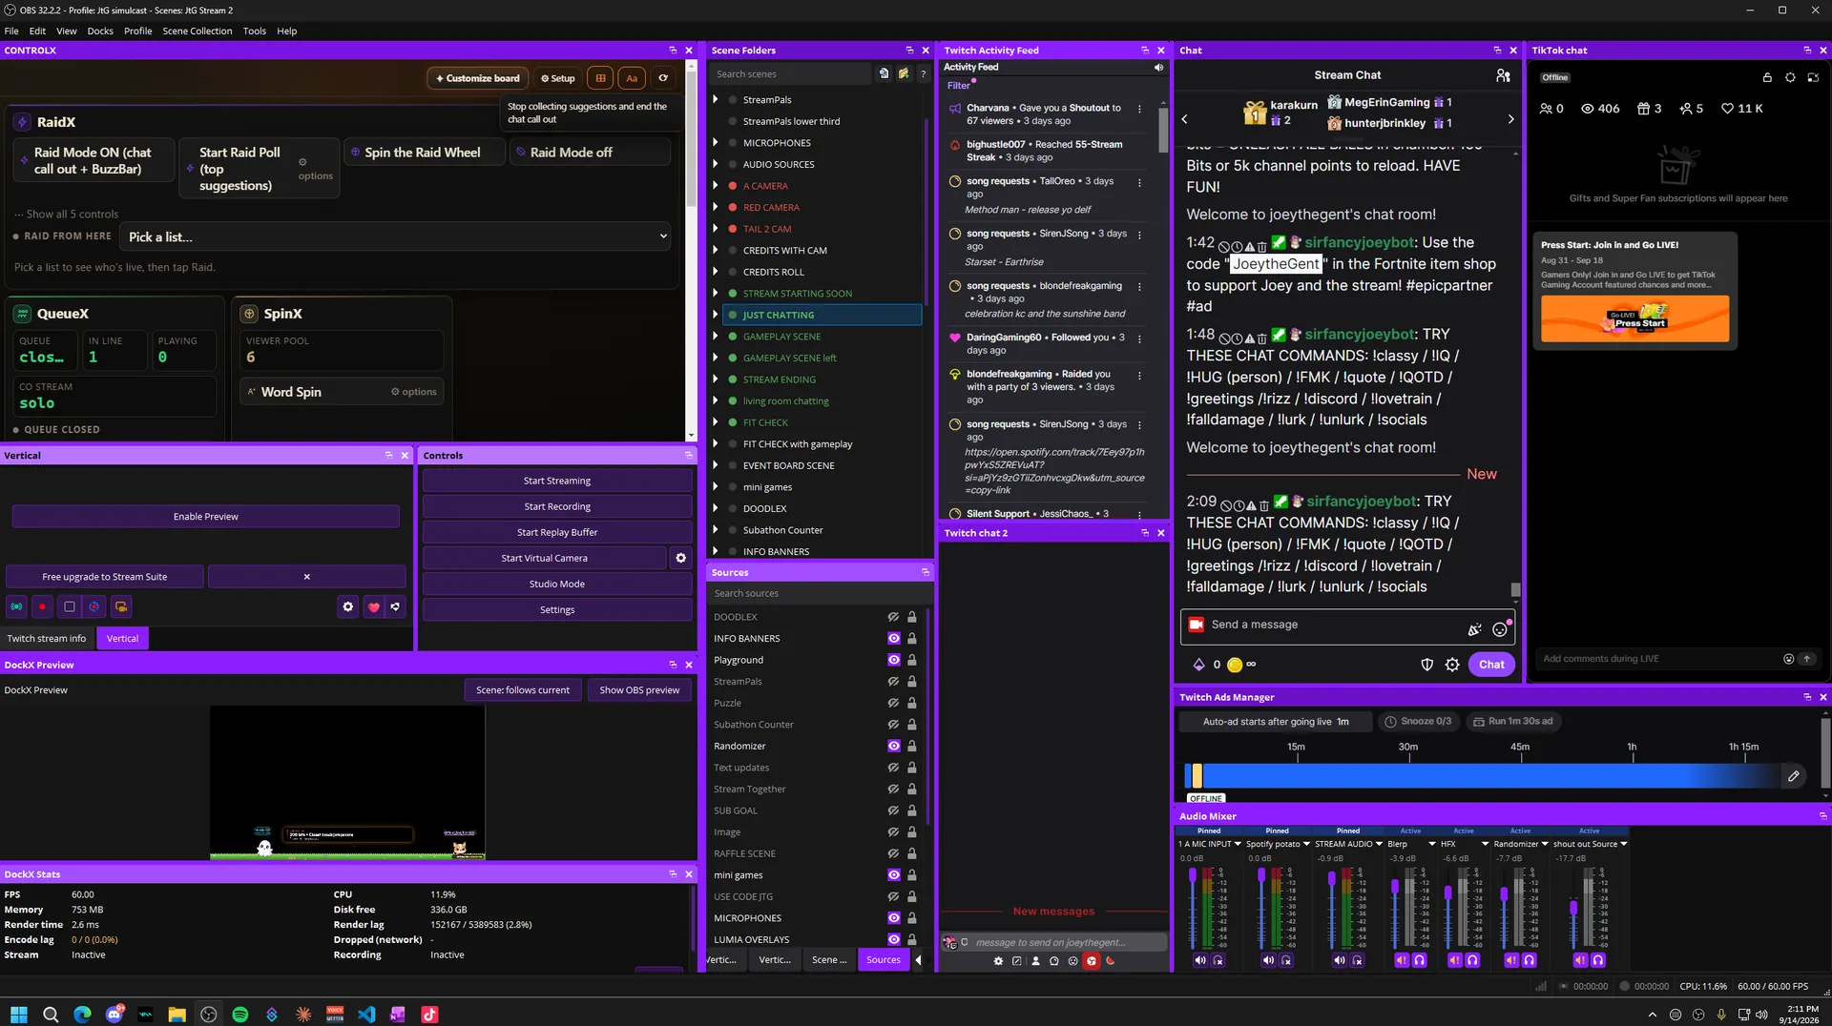Open Discord from the taskbar
The image size is (1832, 1026).
tap(114, 1015)
